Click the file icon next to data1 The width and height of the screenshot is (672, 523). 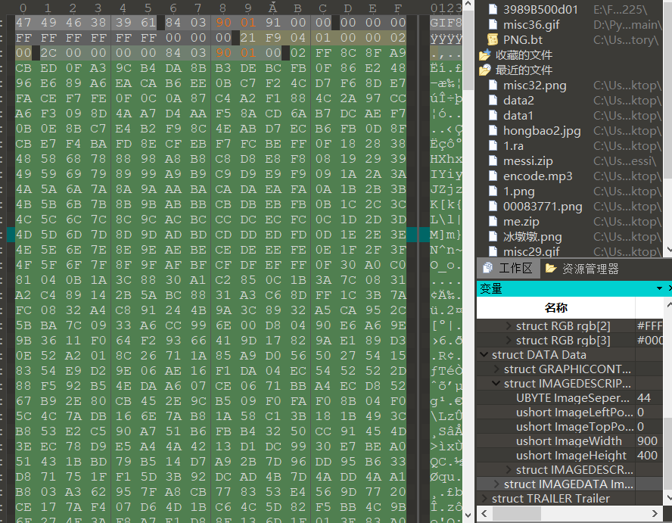coord(493,115)
